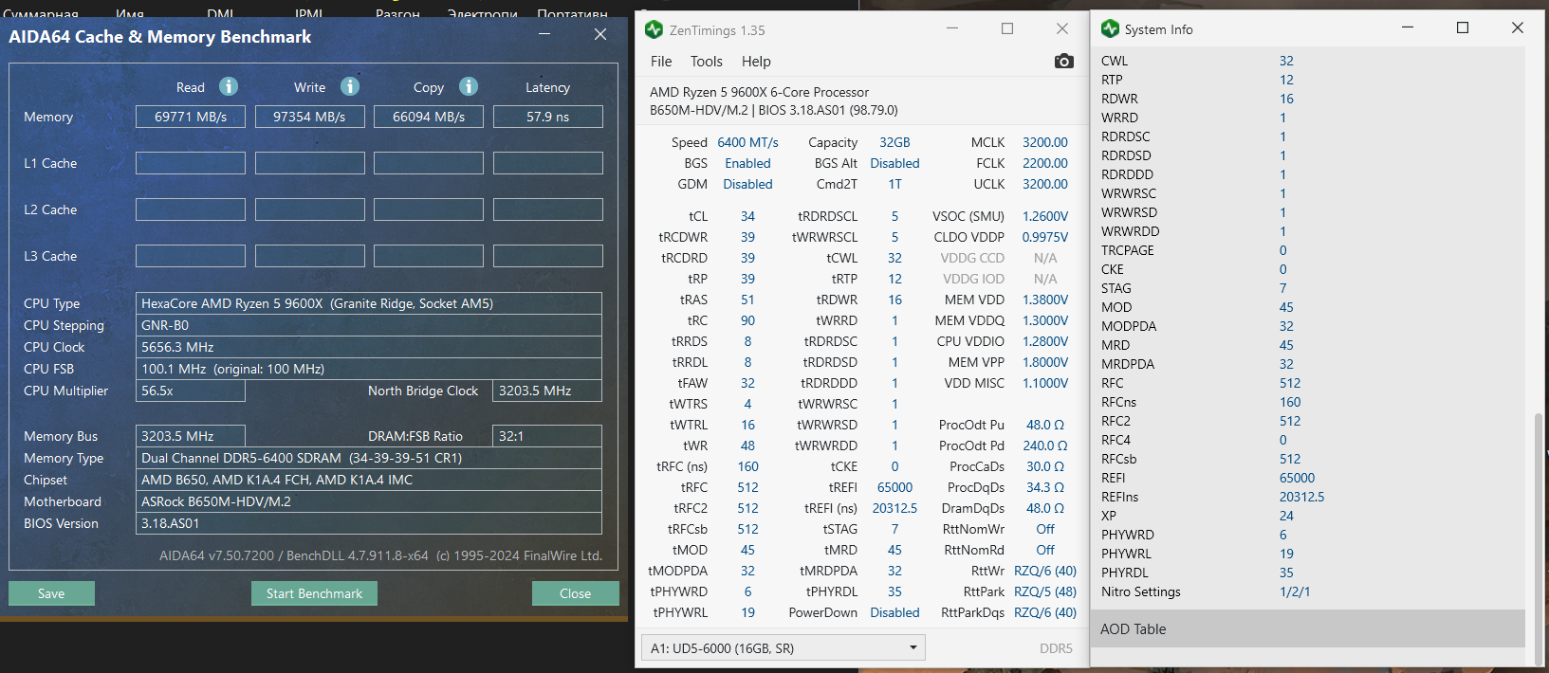Click the DDR5 label in ZenTimings footer

pos(1056,648)
